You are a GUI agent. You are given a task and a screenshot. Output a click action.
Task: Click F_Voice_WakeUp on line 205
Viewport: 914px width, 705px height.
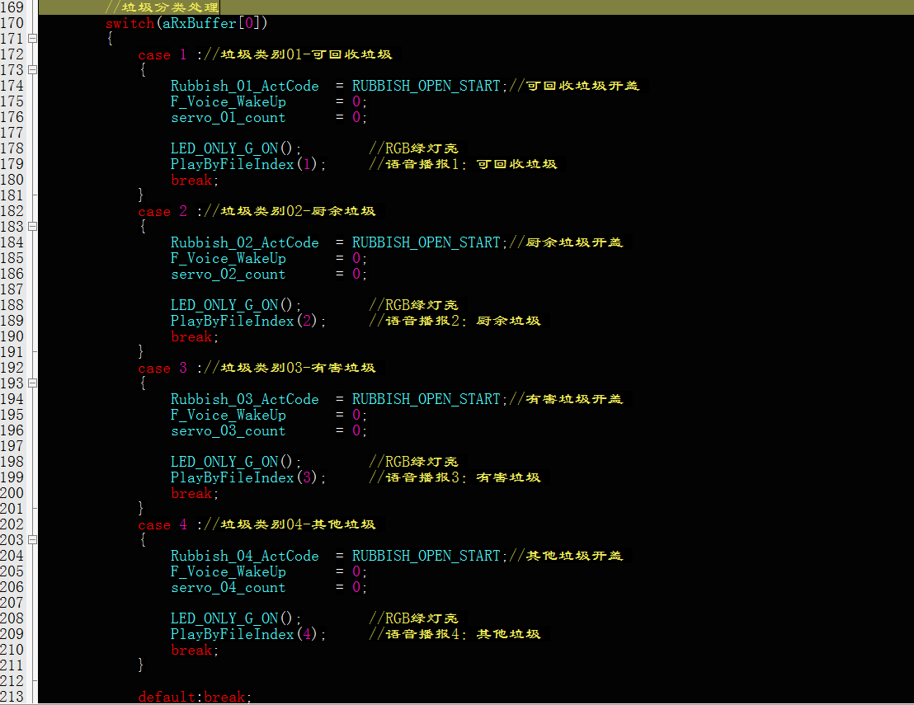tap(228, 572)
